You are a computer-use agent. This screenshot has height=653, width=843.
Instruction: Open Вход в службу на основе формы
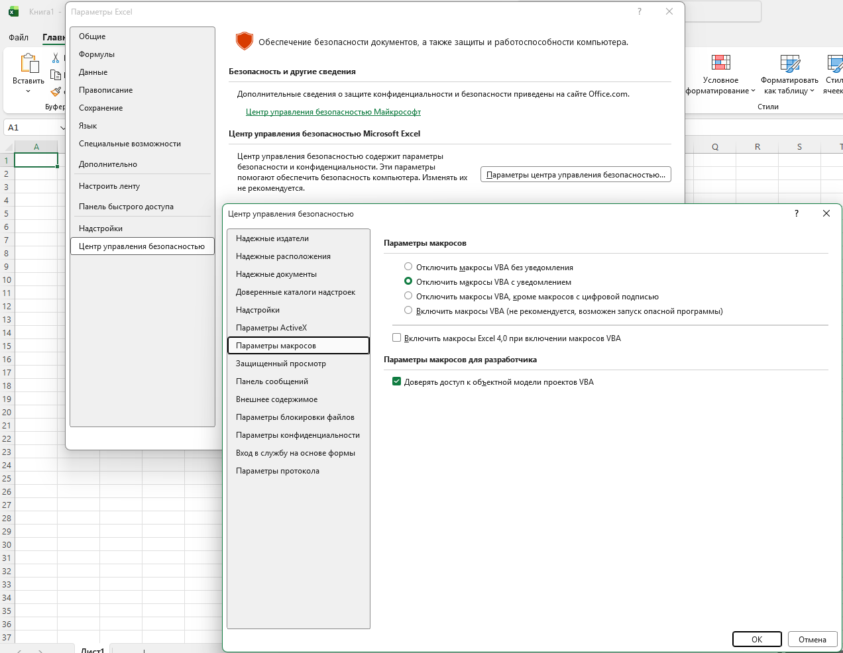[298, 453]
